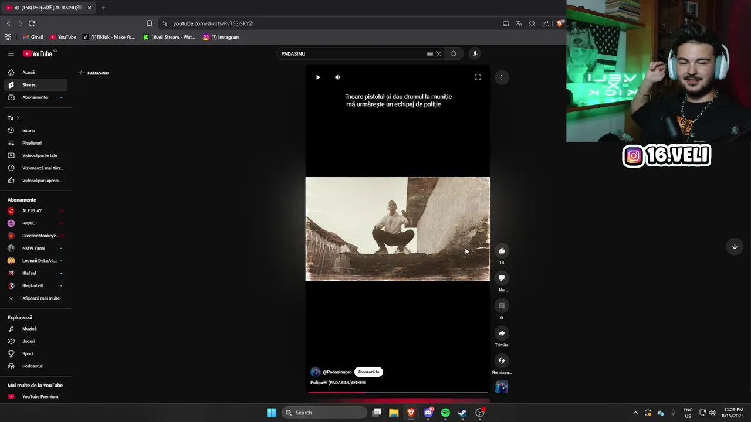751x422 pixels.
Task: Open the @Padasinupro channel link
Action: coord(337,372)
